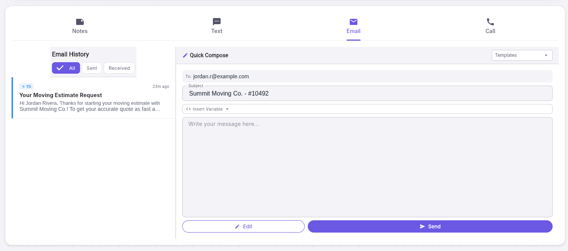
Task: Click the TO badge on the email
Action: click(27, 87)
